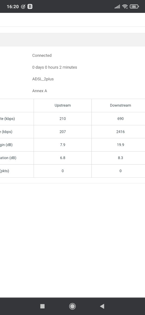The height and width of the screenshot is (315, 145).
Task: Tap the circular home navigation button
Action: pos(72,306)
